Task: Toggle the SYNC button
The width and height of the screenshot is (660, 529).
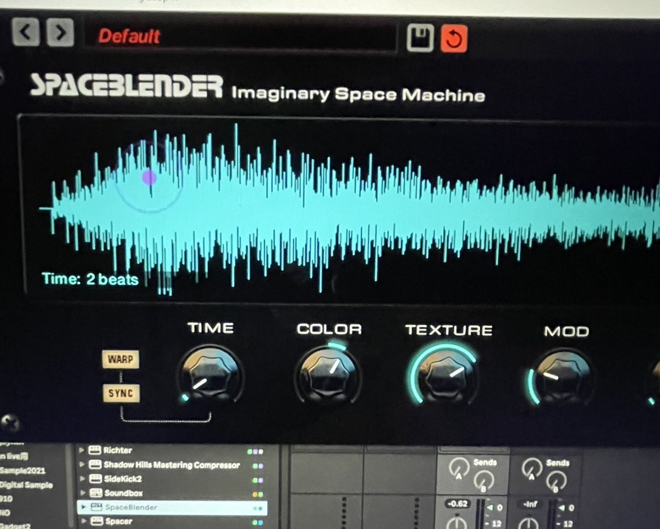Action: tap(120, 394)
